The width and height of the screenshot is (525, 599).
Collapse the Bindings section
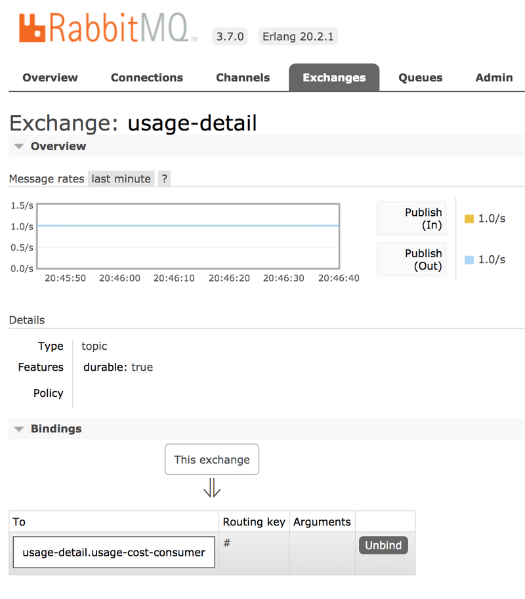pos(19,429)
